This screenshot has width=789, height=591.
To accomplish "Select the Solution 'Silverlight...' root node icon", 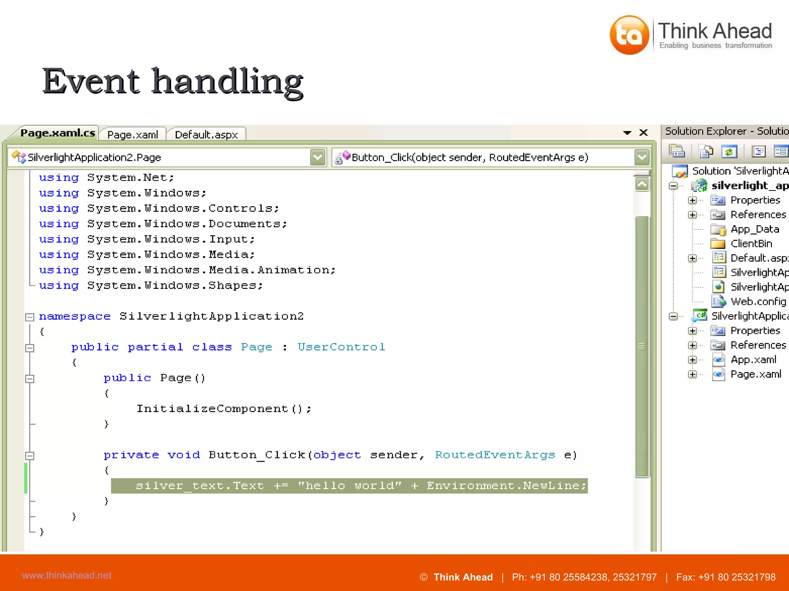I will (x=680, y=171).
